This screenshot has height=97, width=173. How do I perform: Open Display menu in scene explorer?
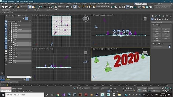(x=14, y=16)
